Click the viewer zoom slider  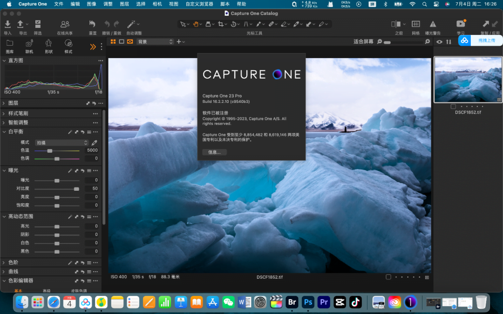coord(403,42)
